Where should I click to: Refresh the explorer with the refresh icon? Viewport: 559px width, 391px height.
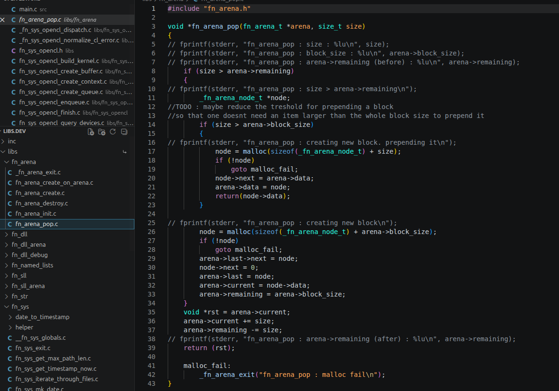(113, 132)
